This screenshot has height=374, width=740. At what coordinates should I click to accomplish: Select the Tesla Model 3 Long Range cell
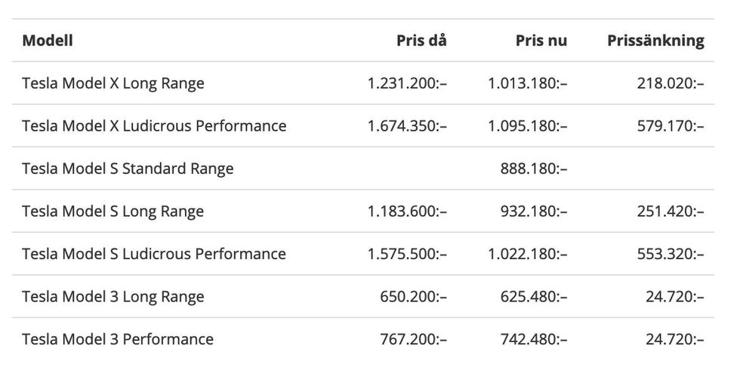(x=113, y=296)
